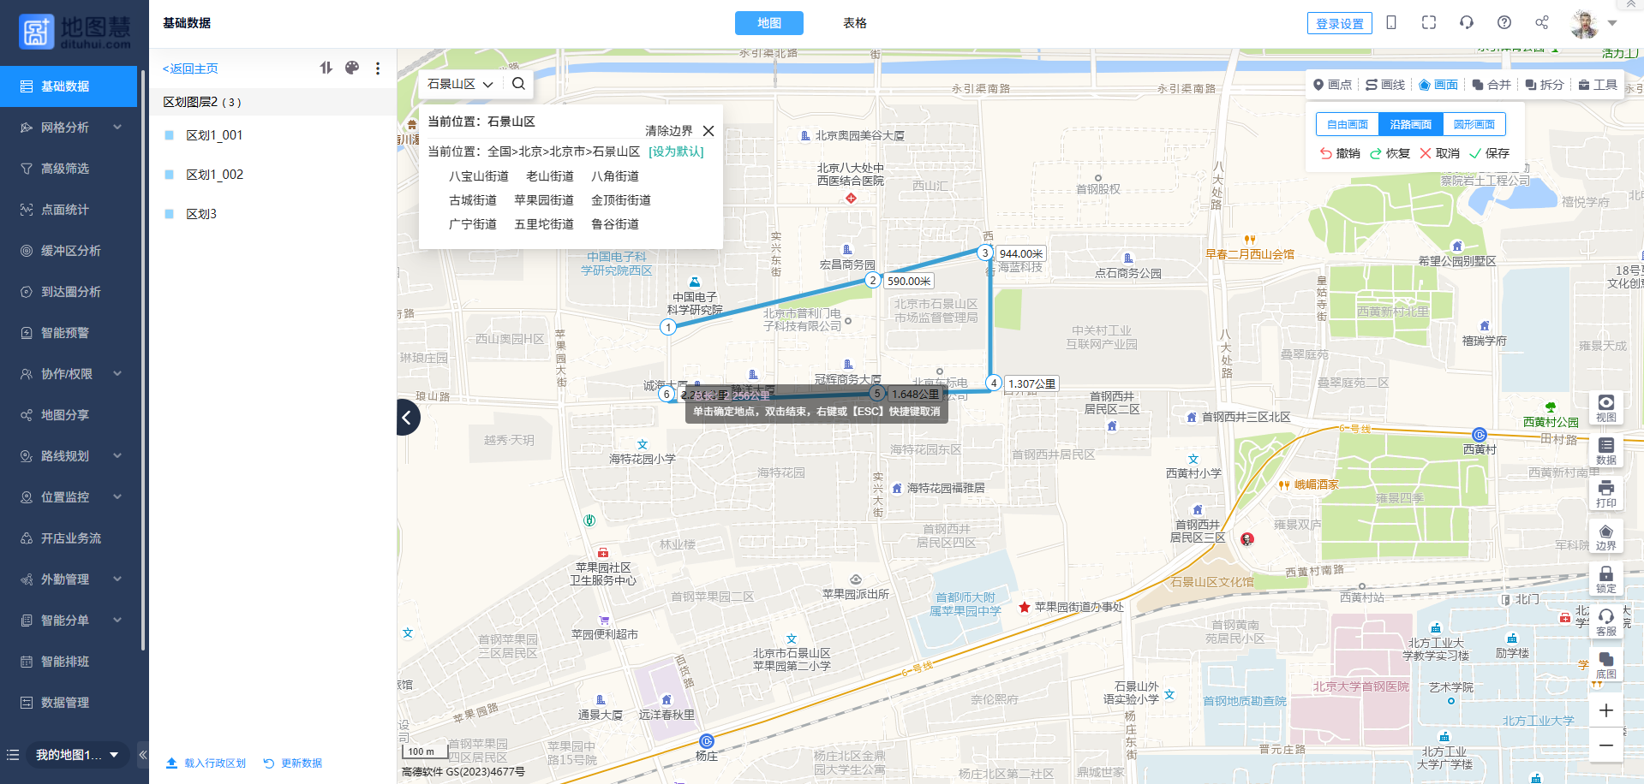Open the three-dot more options menu
This screenshot has width=1644, height=784.
(378, 68)
